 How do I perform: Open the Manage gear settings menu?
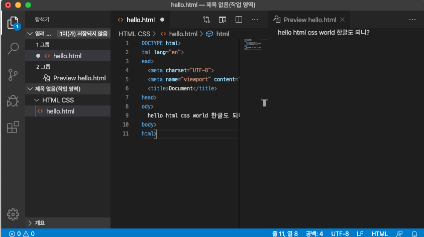pos(13,214)
